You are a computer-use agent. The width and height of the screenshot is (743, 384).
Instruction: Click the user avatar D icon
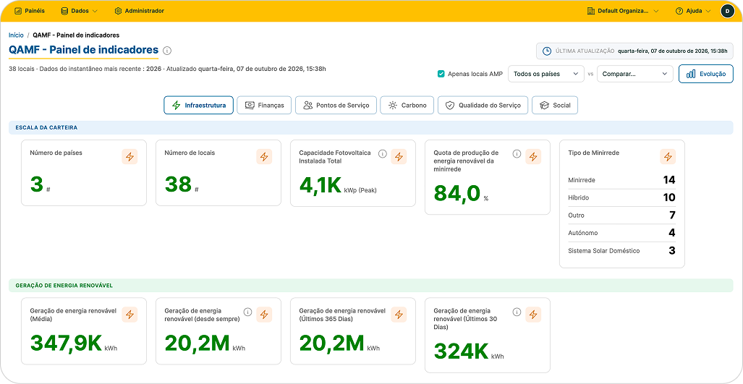(727, 11)
